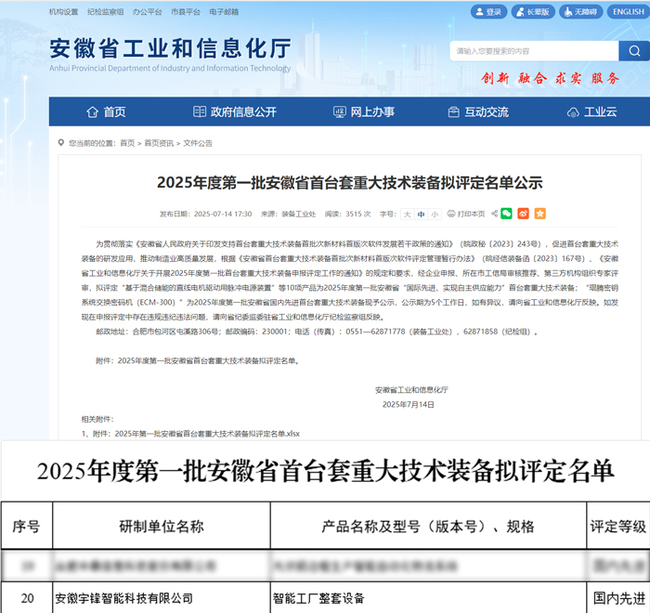Open 首页 home tab in navigation bar

click(x=106, y=111)
